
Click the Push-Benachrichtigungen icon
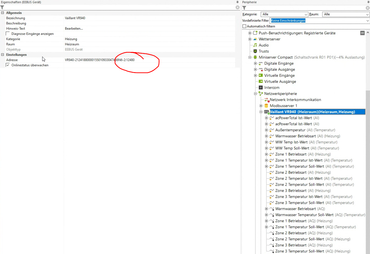255,33
